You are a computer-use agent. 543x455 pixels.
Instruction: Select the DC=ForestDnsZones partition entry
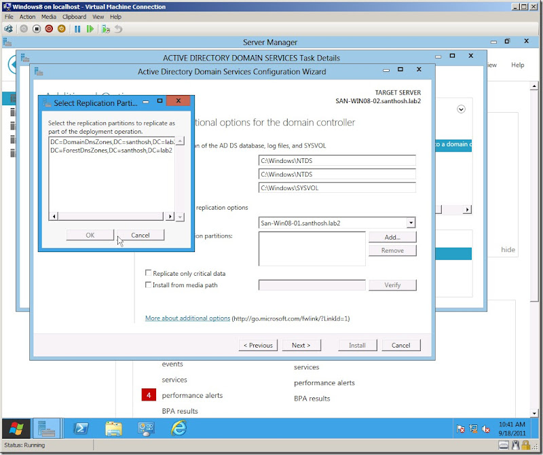[111, 150]
